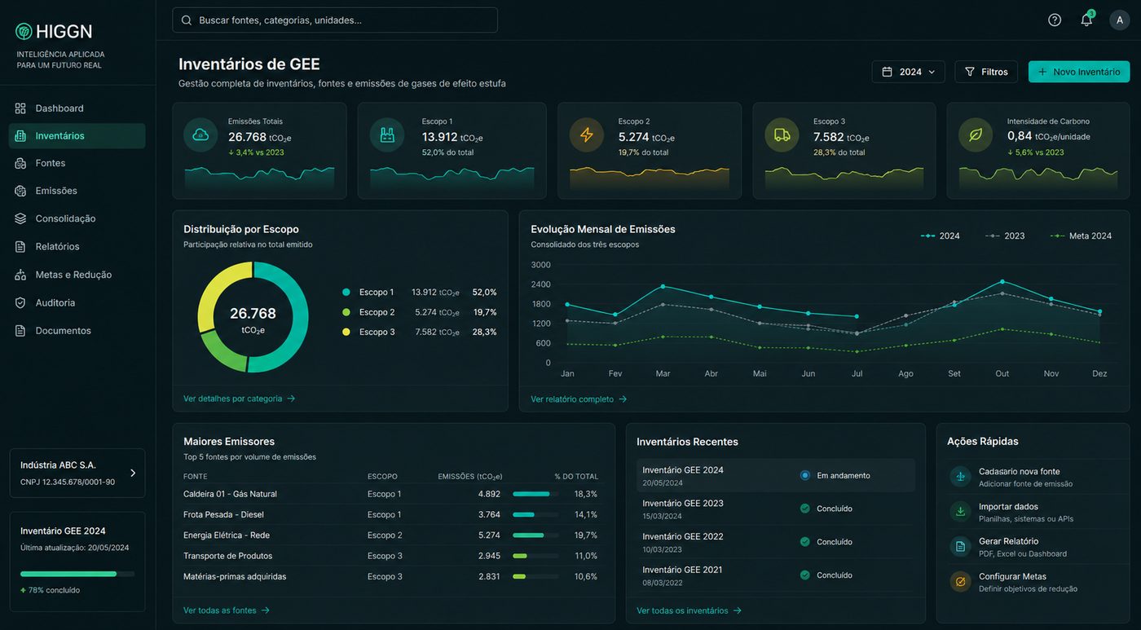This screenshot has height=630, width=1141.
Task: Open the help question mark icon
Action: coord(1055,20)
